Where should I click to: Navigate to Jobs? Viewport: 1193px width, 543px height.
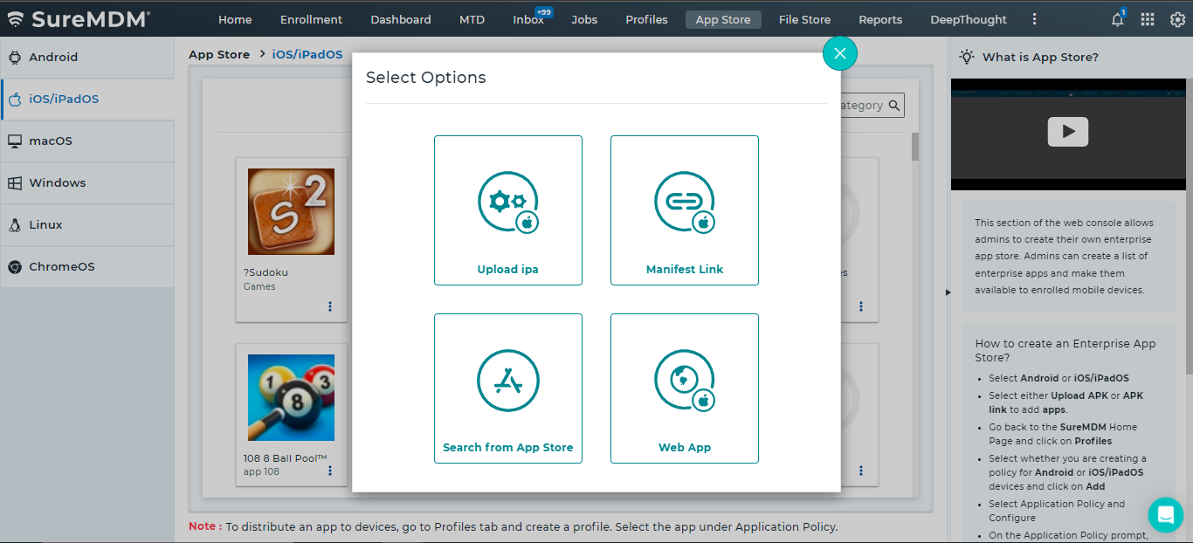tap(584, 19)
